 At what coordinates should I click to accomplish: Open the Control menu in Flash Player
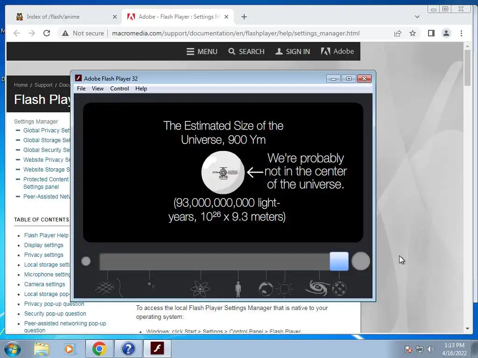click(x=119, y=89)
